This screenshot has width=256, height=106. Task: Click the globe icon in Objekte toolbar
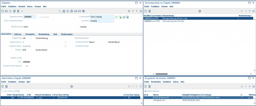[x=83, y=11]
